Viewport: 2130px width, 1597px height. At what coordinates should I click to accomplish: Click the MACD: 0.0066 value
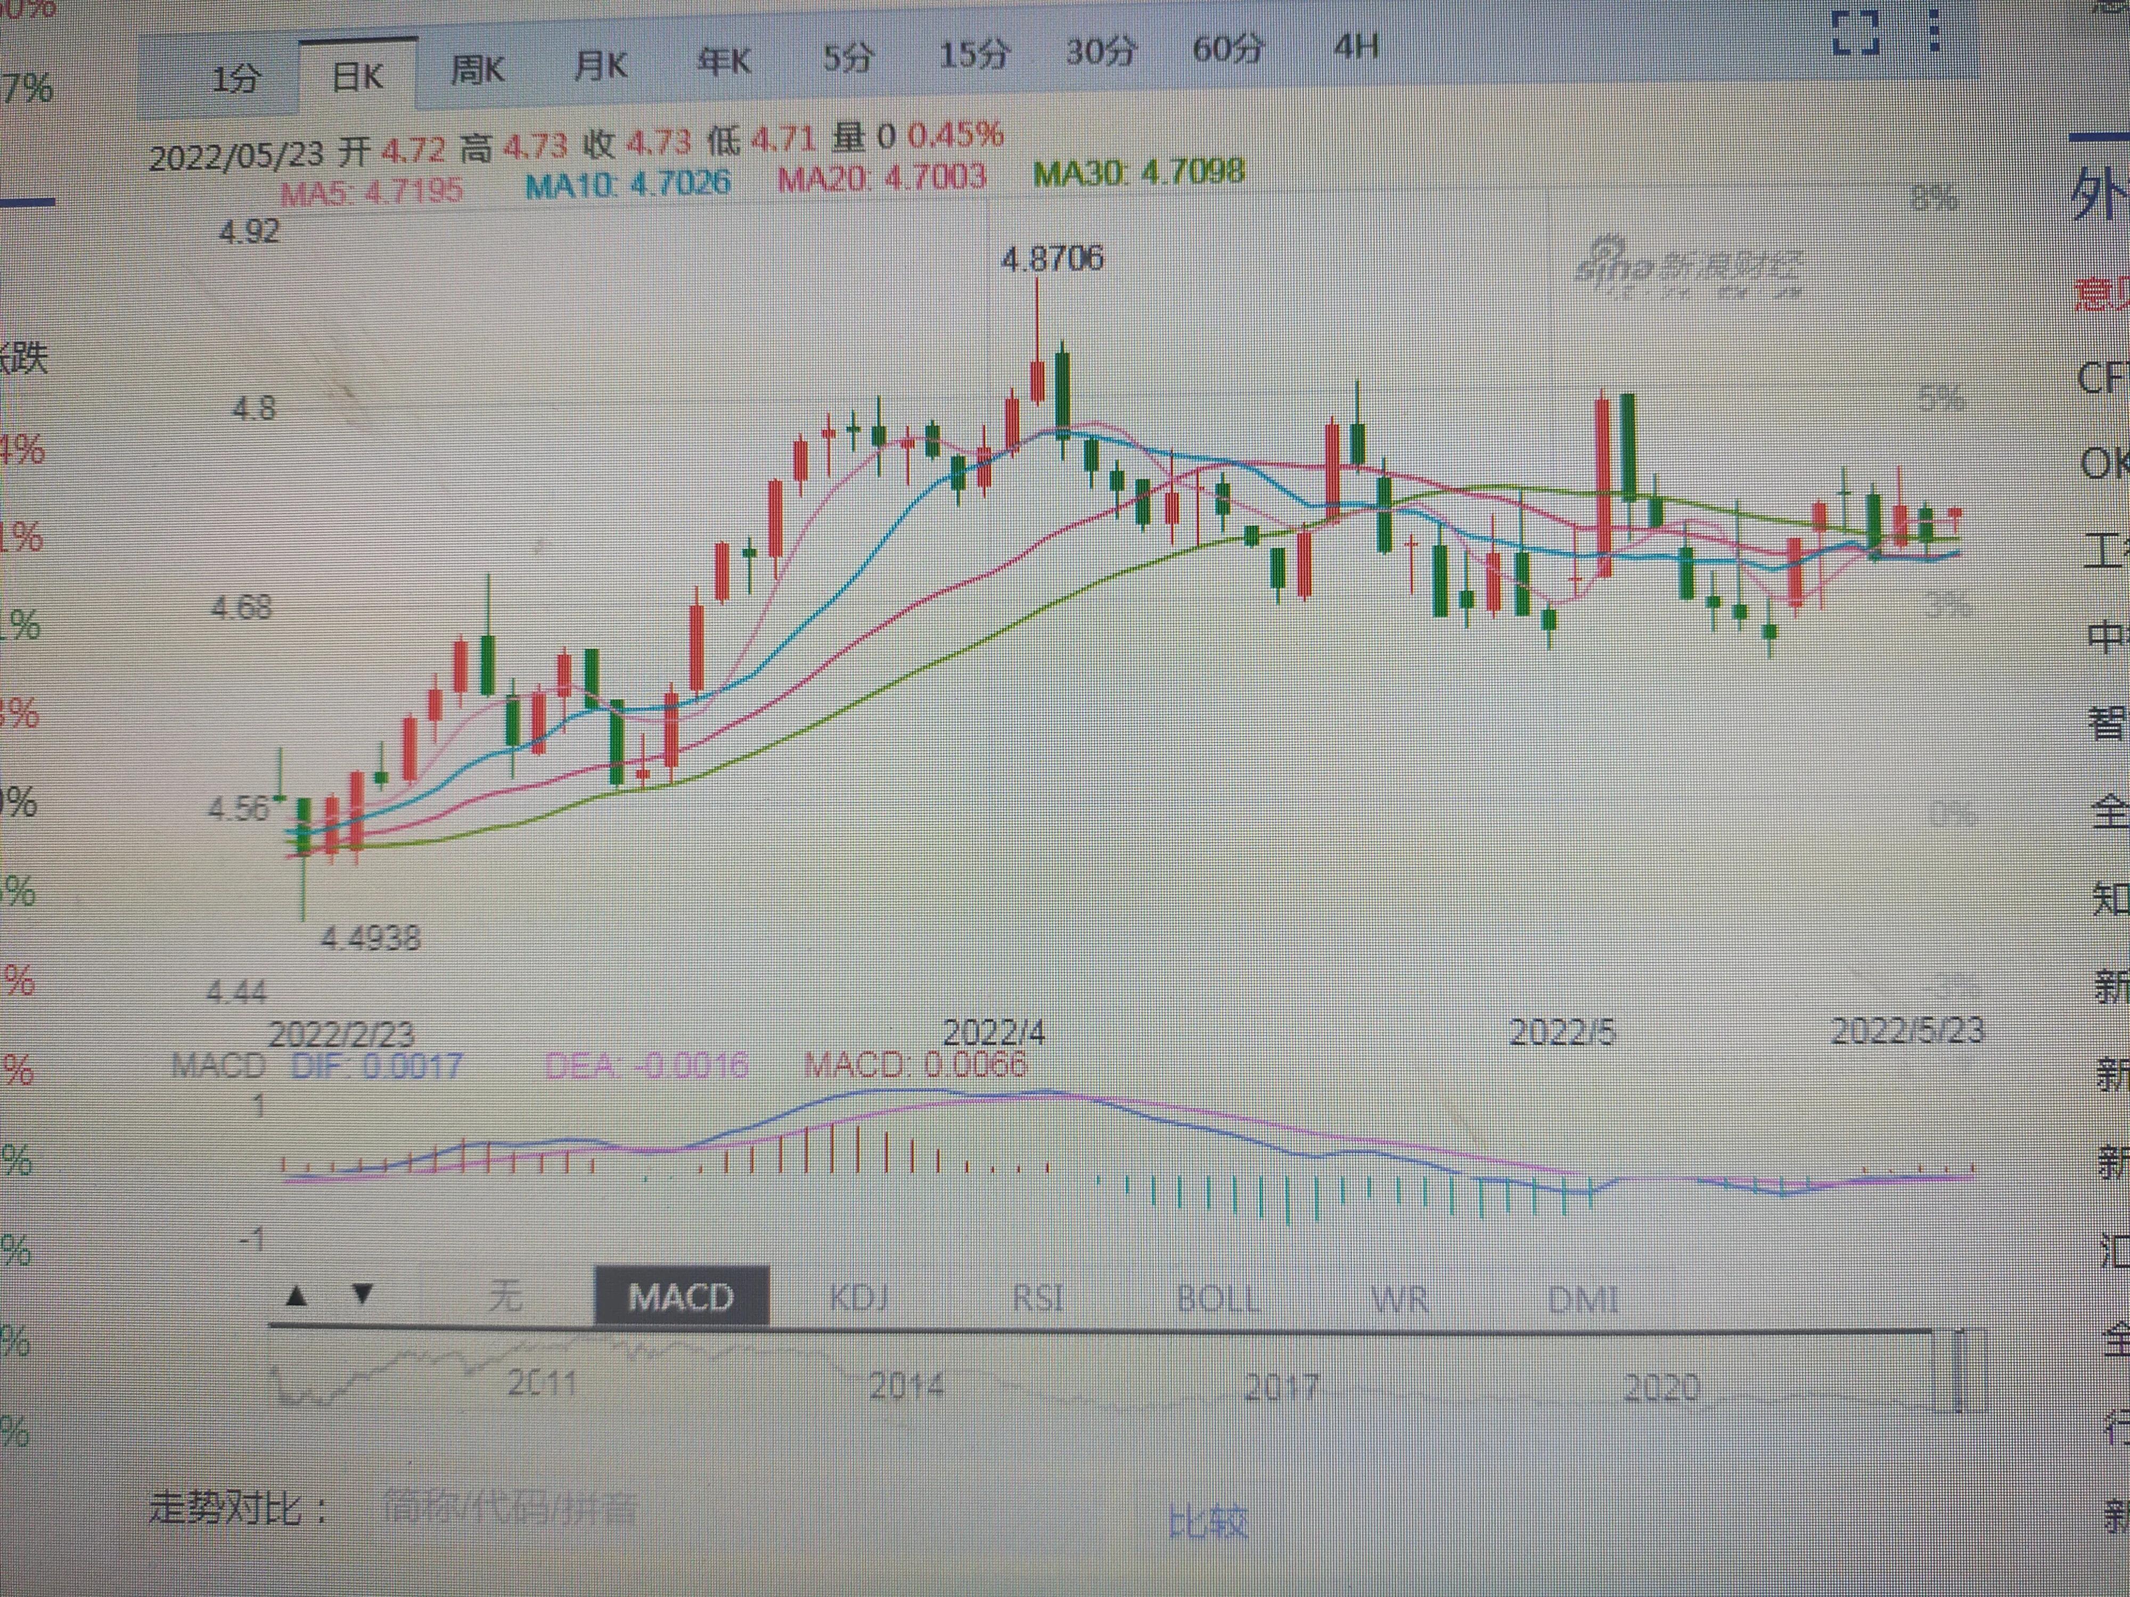coord(916,1064)
